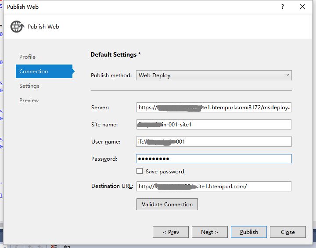
Task: Select the Connection step in sidebar
Action: [x=34, y=71]
